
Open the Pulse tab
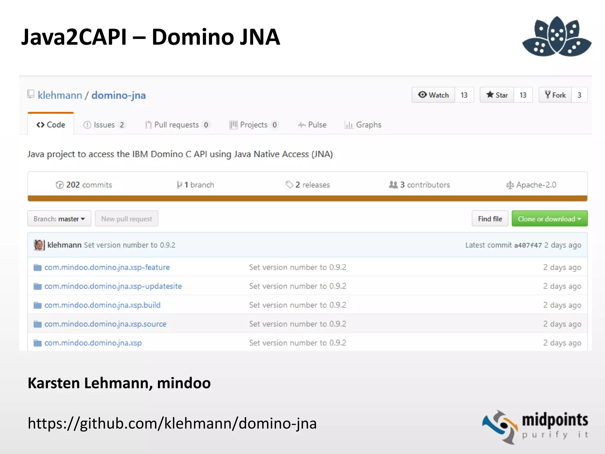(x=312, y=125)
